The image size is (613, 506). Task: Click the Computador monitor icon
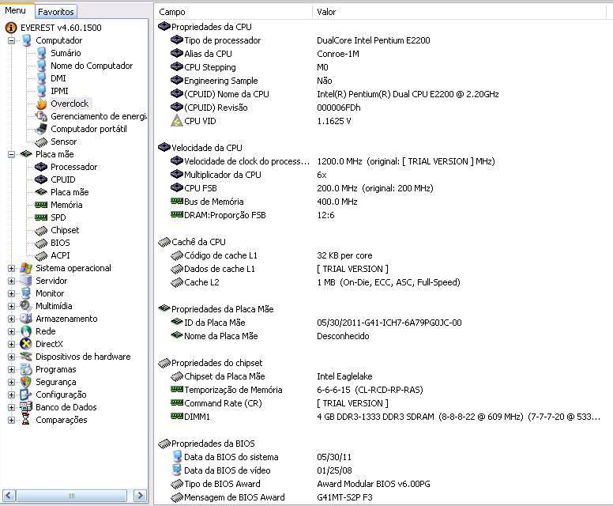coord(27,40)
